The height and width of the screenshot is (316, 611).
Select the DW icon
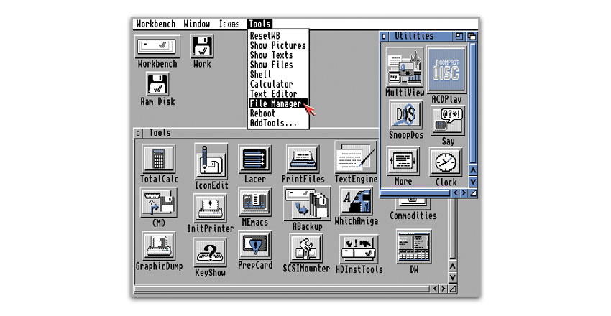(x=413, y=247)
